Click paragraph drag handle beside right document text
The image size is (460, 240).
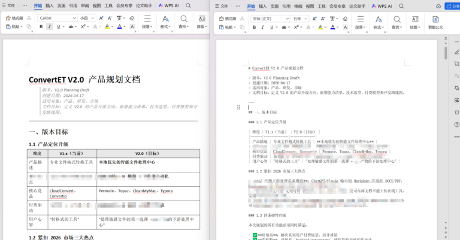pyautogui.click(x=238, y=108)
